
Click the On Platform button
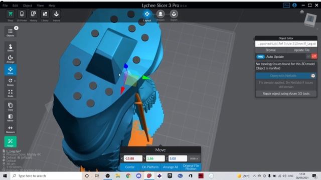click(x=150, y=167)
